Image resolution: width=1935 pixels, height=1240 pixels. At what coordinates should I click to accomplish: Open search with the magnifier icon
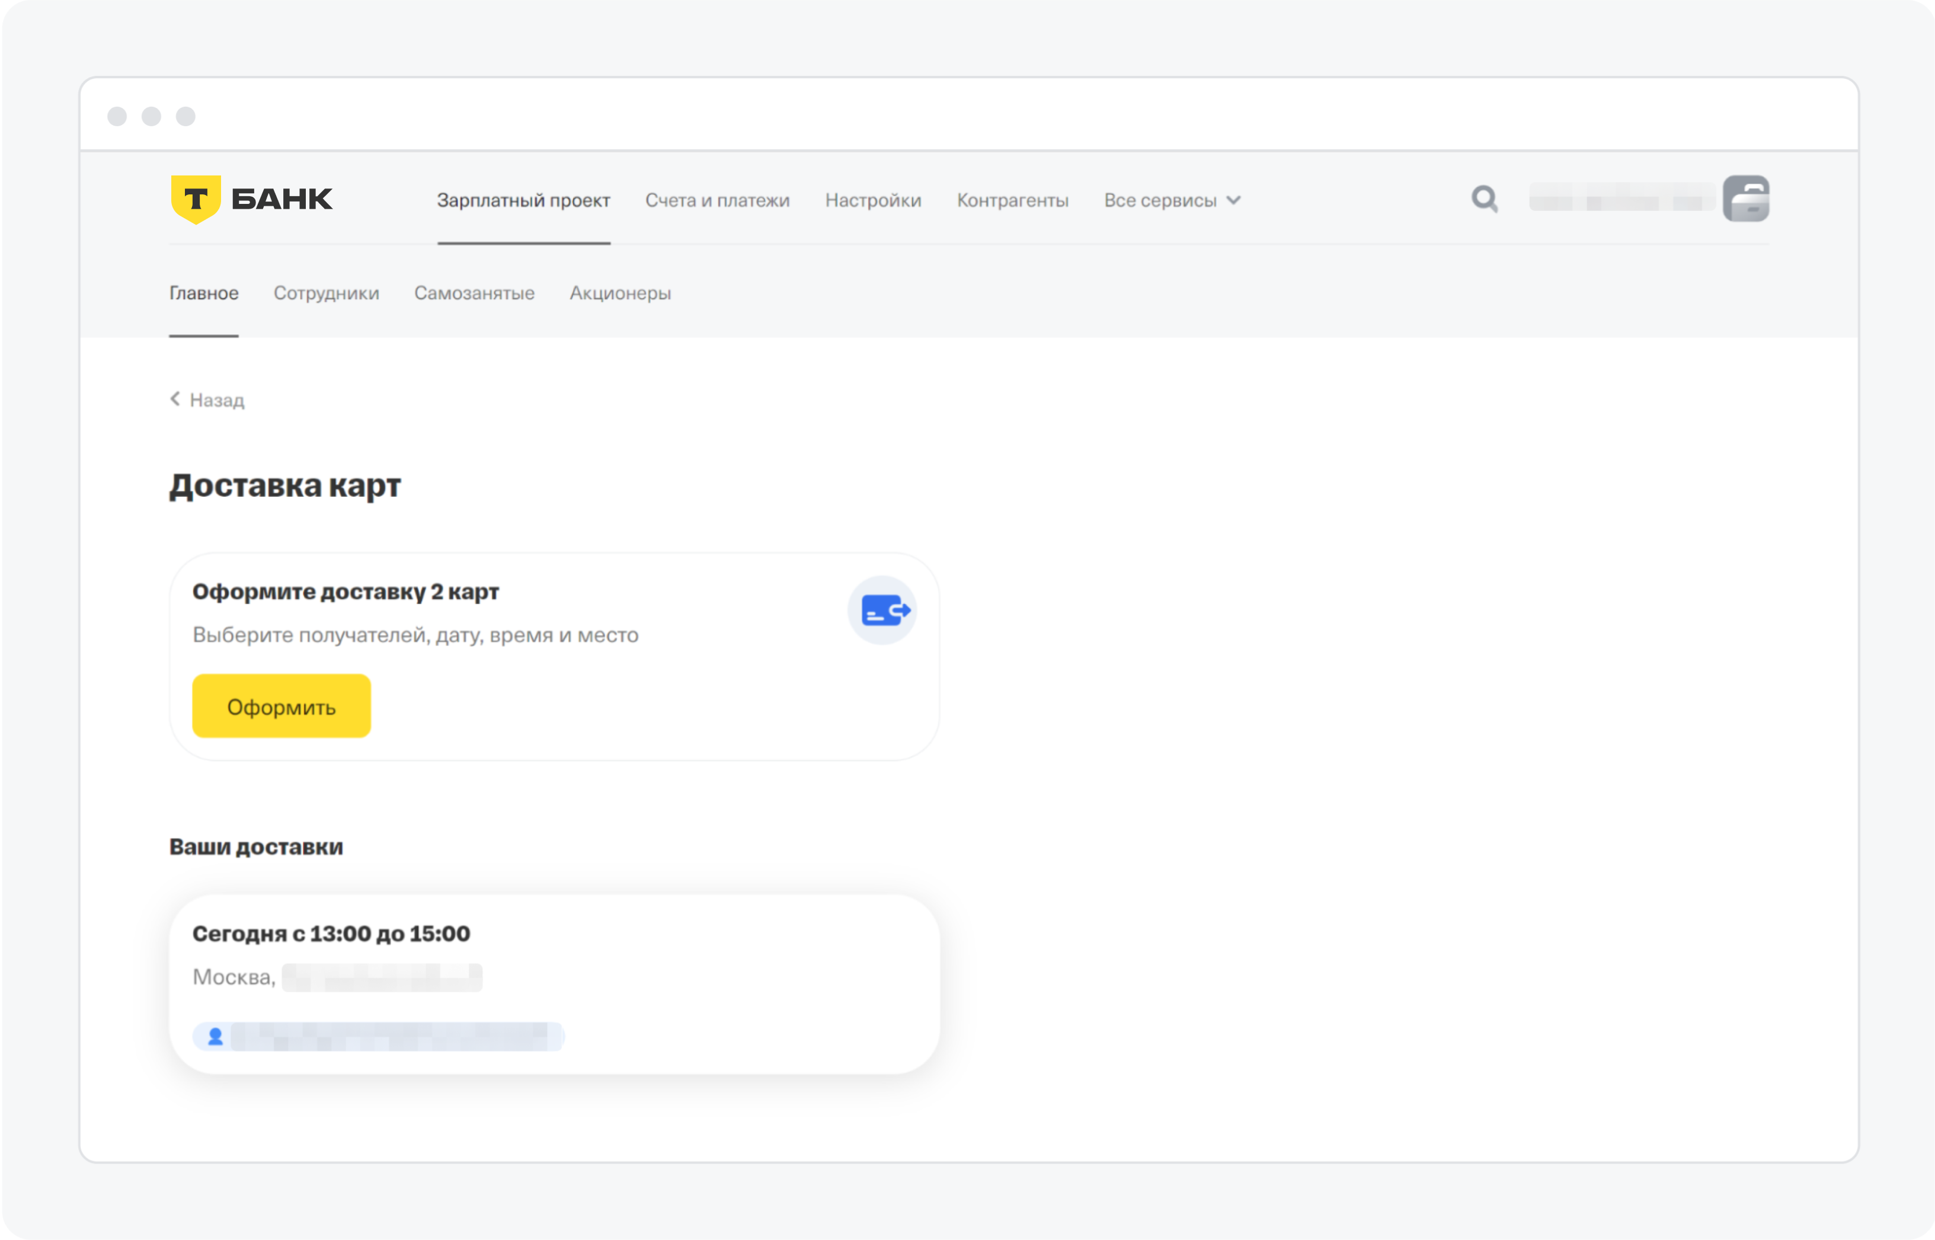point(1484,199)
